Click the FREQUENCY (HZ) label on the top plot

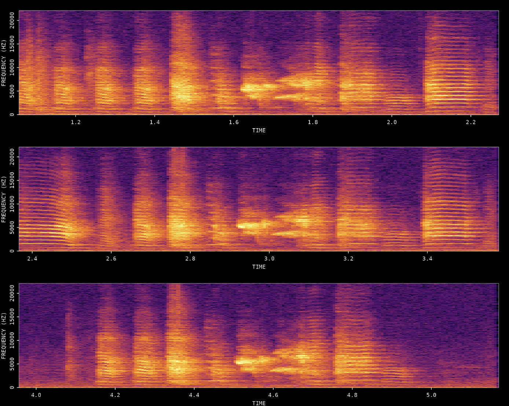point(5,62)
